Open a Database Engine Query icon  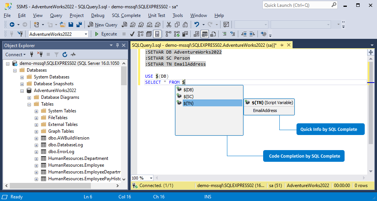coord(124,25)
